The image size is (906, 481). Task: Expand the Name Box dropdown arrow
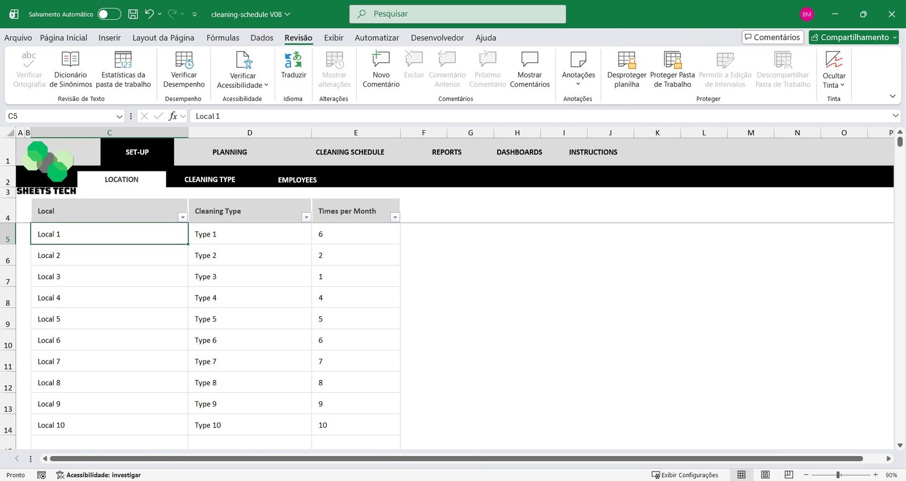click(x=119, y=117)
